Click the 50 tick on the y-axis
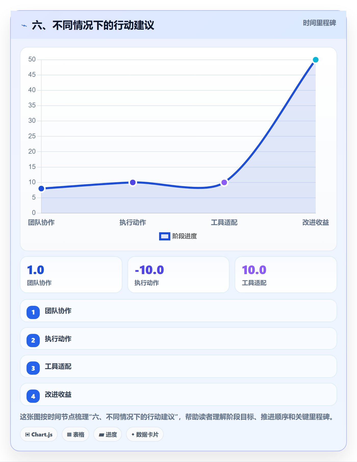The width and height of the screenshot is (357, 462). 32,59
